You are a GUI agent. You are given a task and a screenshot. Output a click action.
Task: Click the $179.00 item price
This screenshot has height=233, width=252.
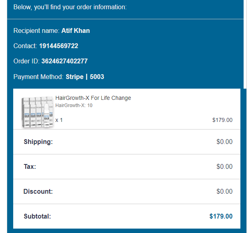click(x=222, y=120)
